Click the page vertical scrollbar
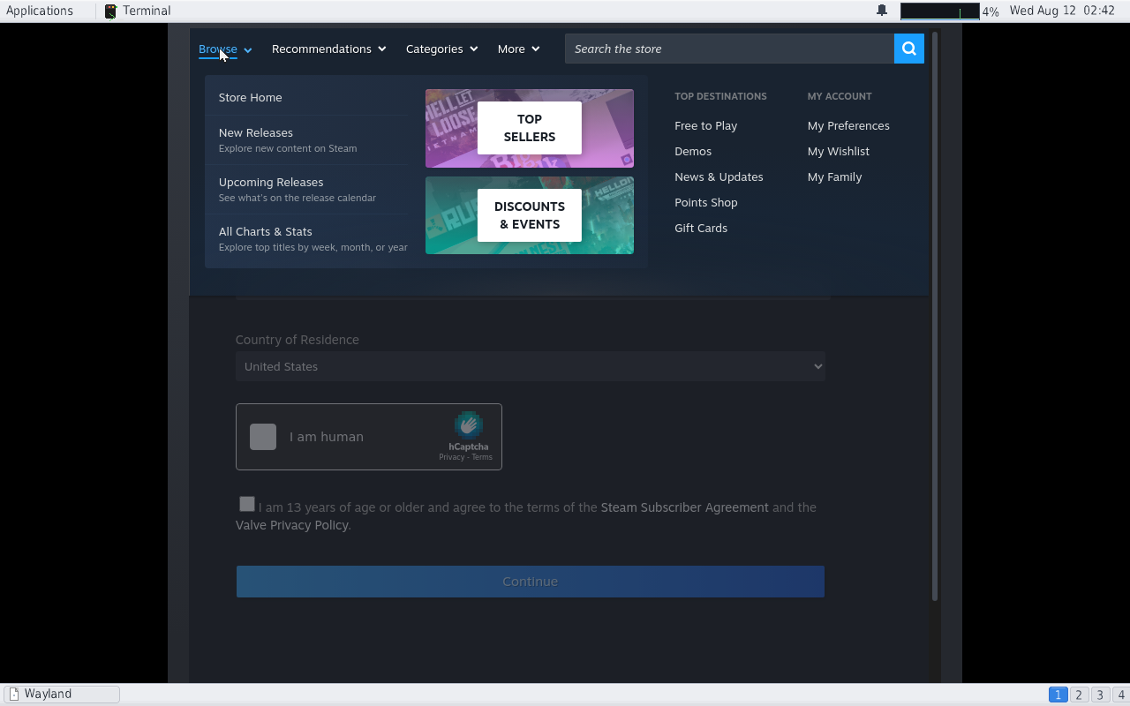 tap(935, 318)
